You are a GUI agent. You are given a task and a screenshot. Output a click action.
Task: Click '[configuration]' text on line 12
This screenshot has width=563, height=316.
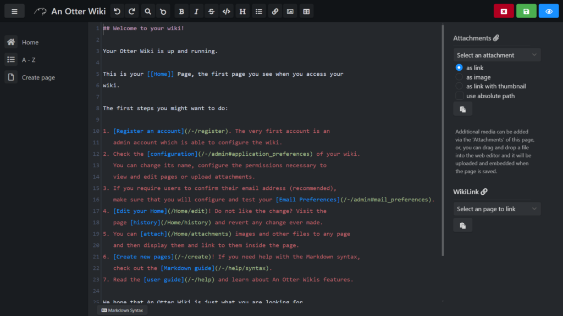[x=172, y=154]
